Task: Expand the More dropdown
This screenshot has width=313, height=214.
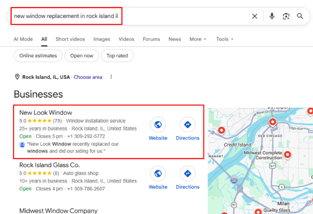Action: [197, 39]
